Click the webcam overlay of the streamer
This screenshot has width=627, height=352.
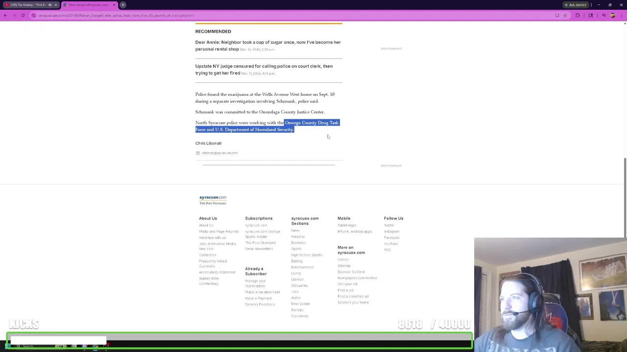click(x=551, y=295)
